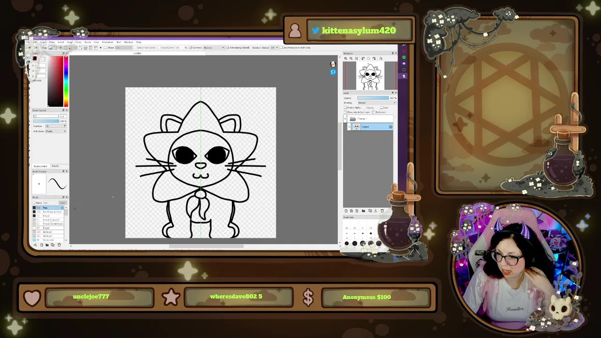Flip the canvas view in Navigator
The width and height of the screenshot is (601, 338).
pyautogui.click(x=381, y=58)
